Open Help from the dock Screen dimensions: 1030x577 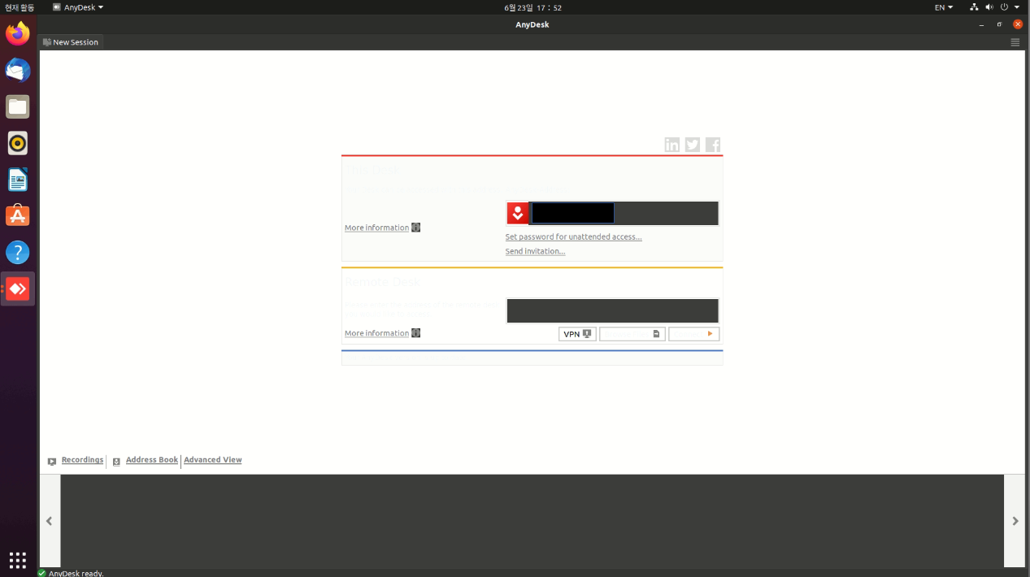point(18,252)
